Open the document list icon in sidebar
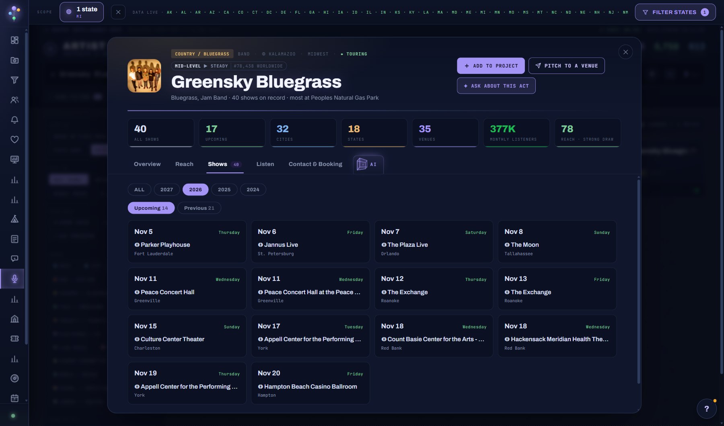This screenshot has height=426, width=724. click(x=14, y=239)
